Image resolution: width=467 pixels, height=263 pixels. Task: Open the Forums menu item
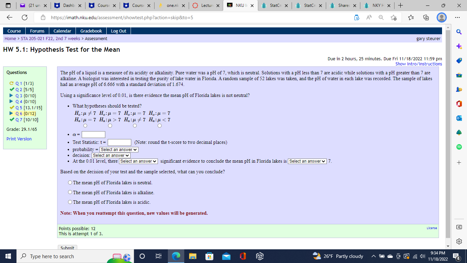tap(37, 30)
